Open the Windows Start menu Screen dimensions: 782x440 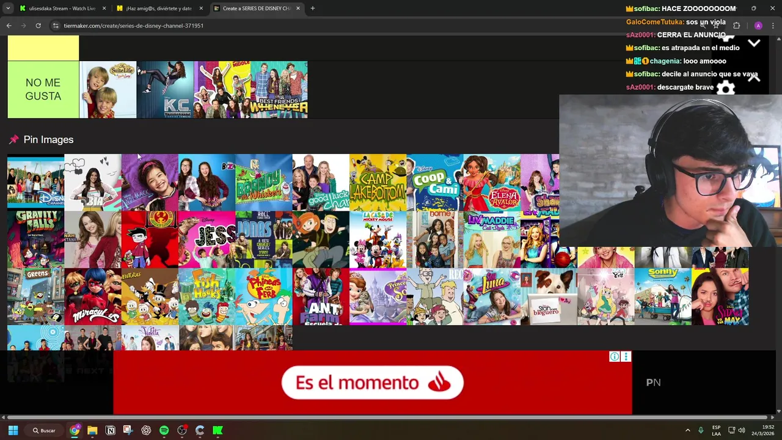(13, 430)
